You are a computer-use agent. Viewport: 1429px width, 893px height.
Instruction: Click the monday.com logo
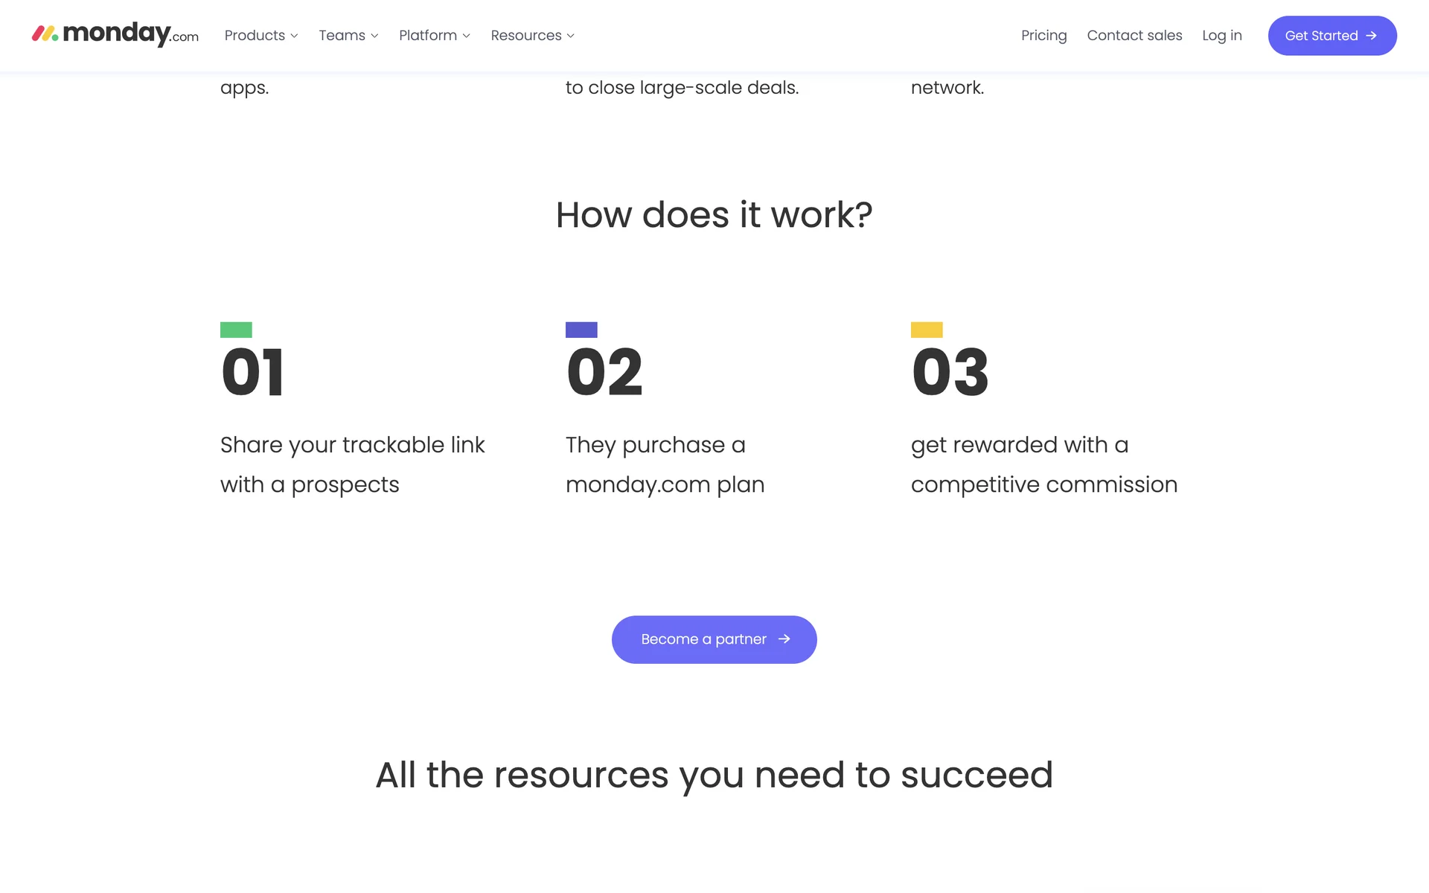pyautogui.click(x=115, y=34)
